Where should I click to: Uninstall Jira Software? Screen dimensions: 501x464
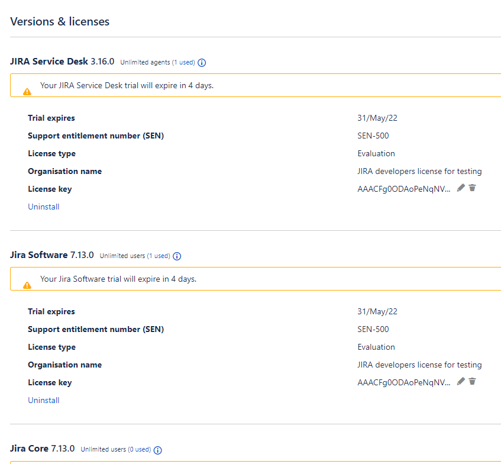click(43, 400)
